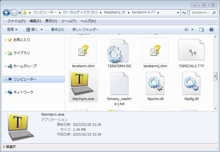Open the recent pages dropdown arrow
This screenshot has height=152, width=220.
20,13
